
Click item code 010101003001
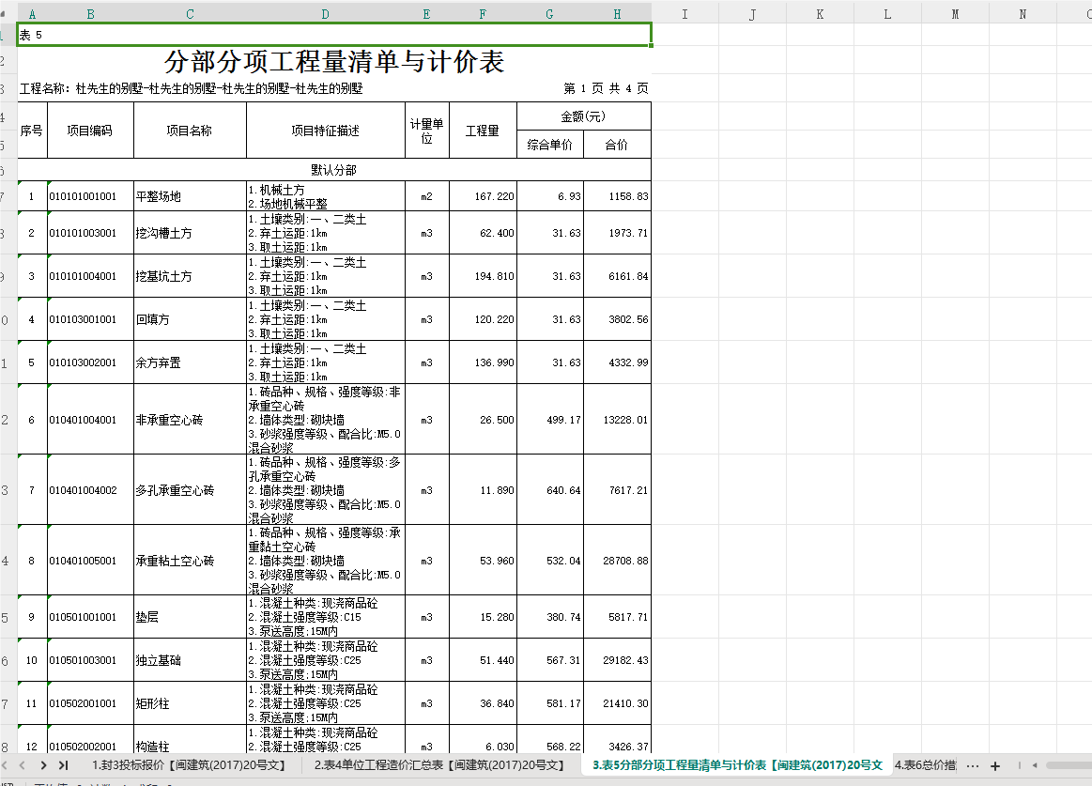coord(90,233)
